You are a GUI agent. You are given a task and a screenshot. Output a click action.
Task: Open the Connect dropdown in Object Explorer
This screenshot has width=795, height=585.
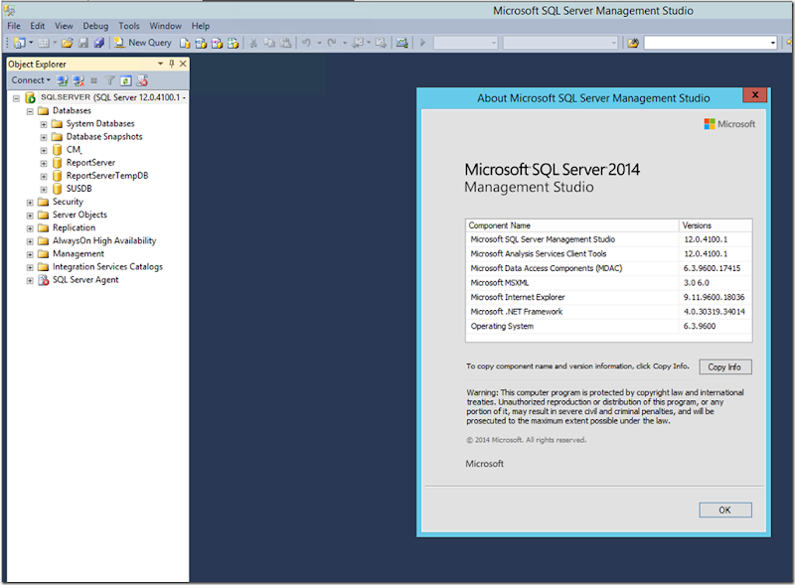(x=31, y=80)
